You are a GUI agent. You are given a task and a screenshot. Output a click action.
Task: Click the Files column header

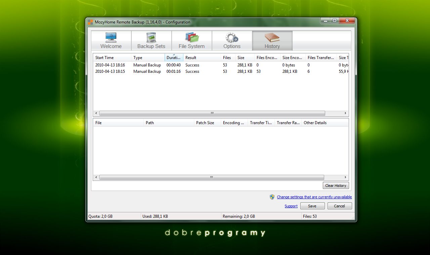coord(228,58)
